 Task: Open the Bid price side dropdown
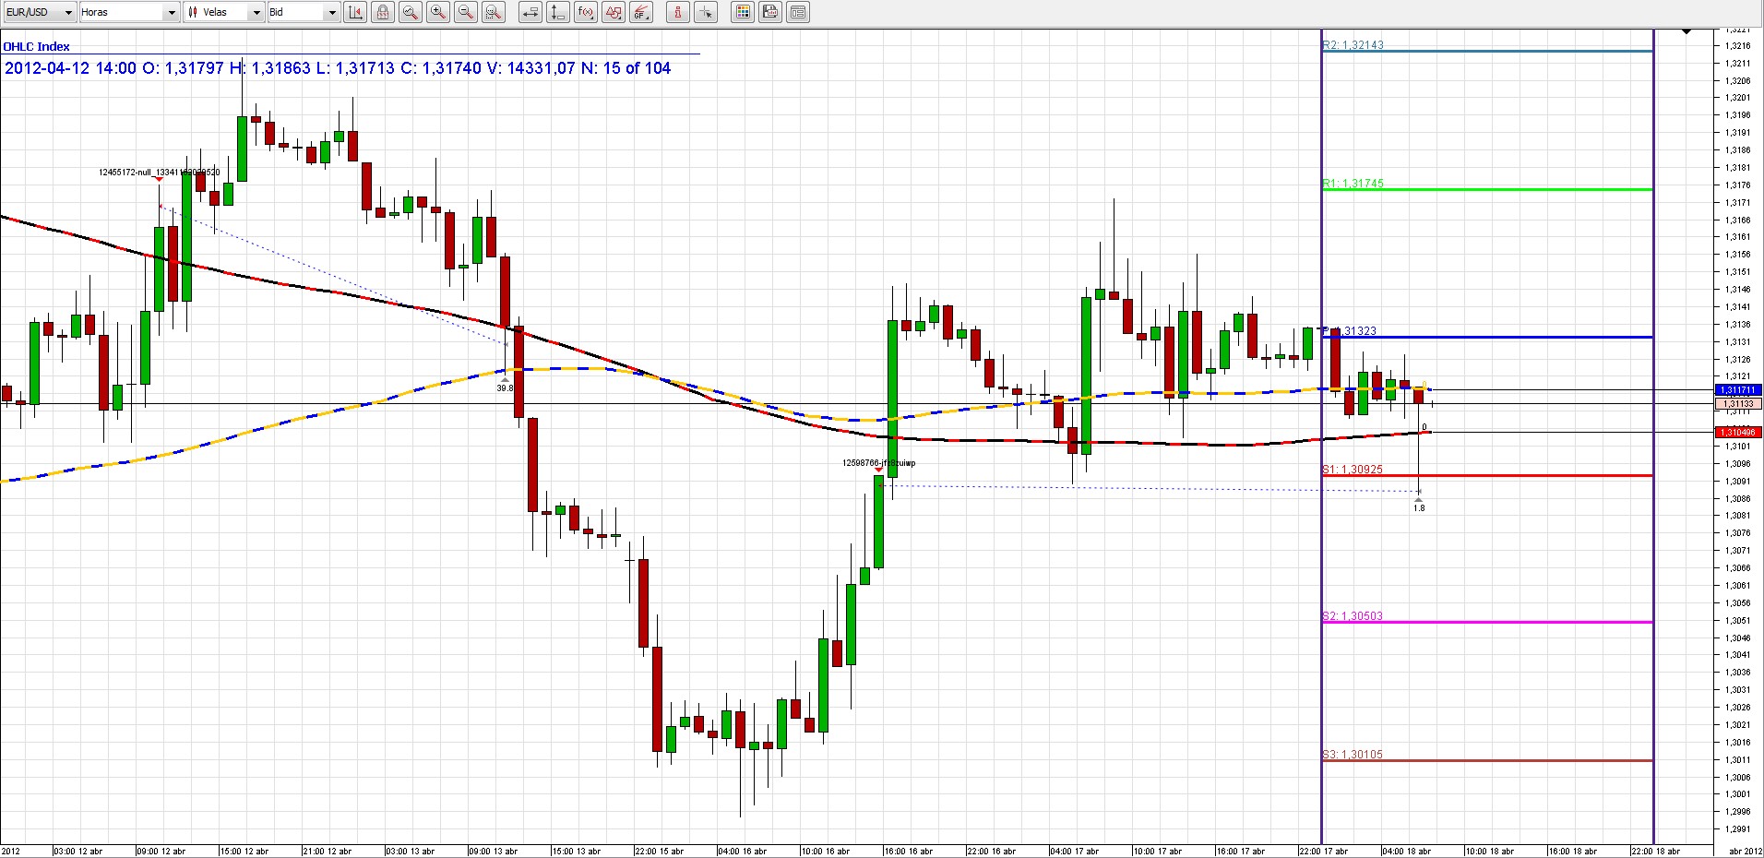pos(303,12)
